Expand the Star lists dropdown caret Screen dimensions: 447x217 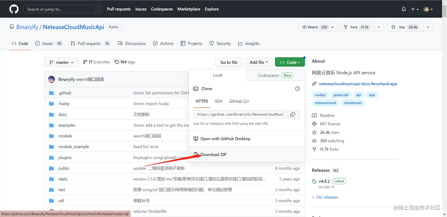[x=428, y=27]
